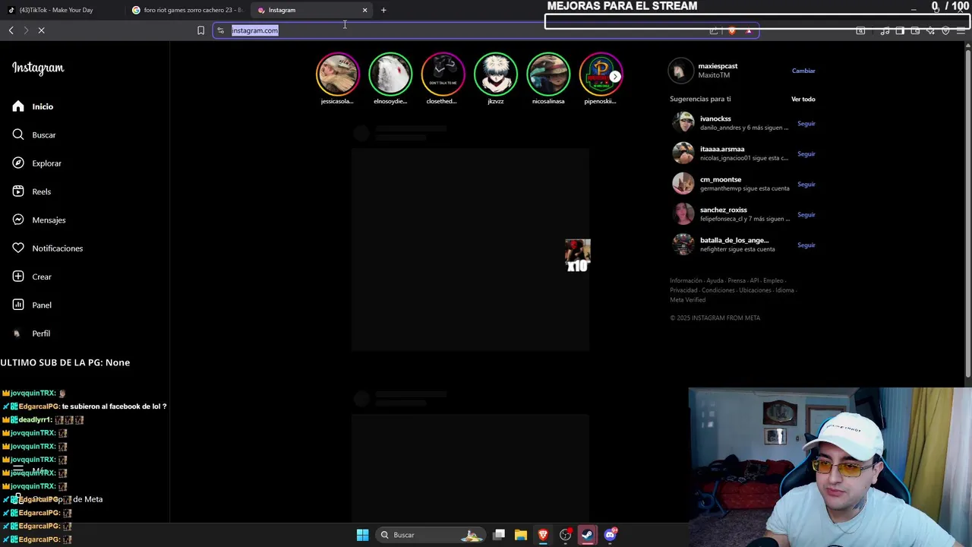Open the Ayuda footer link
This screenshot has height=547, width=972.
715,280
